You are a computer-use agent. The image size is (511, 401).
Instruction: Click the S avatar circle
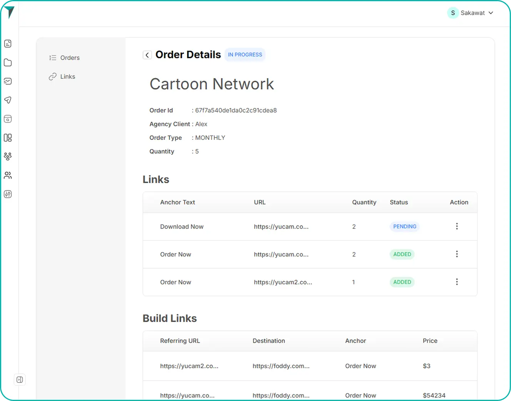453,13
